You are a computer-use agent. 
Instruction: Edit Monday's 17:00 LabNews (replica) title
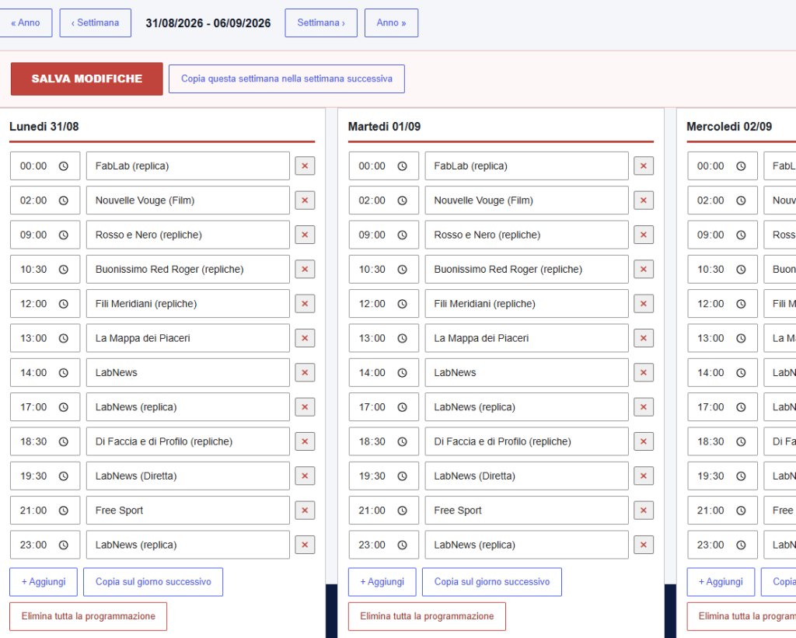188,407
